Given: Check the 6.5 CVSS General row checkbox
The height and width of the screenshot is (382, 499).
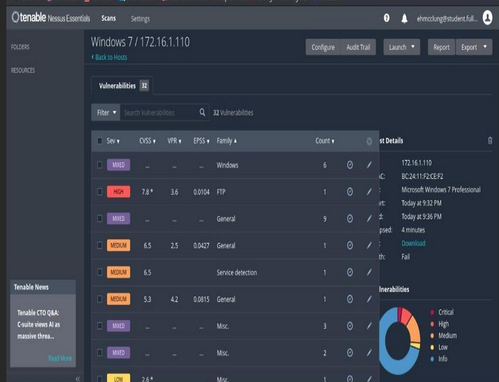Looking at the screenshot, I should (100, 245).
